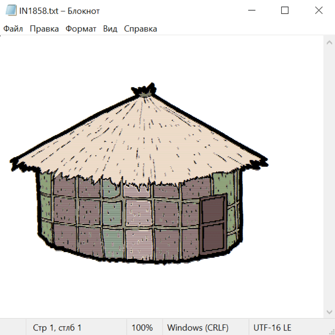This screenshot has width=335, height=335.
Task: Click the Стр 1, стлб 1 status field
Action: 57,328
